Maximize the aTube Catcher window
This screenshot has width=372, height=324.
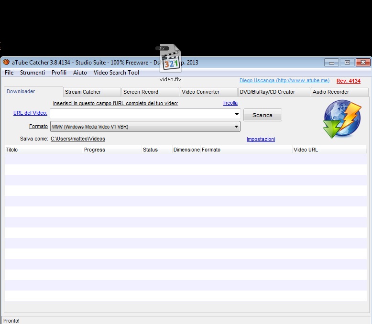pos(347,63)
